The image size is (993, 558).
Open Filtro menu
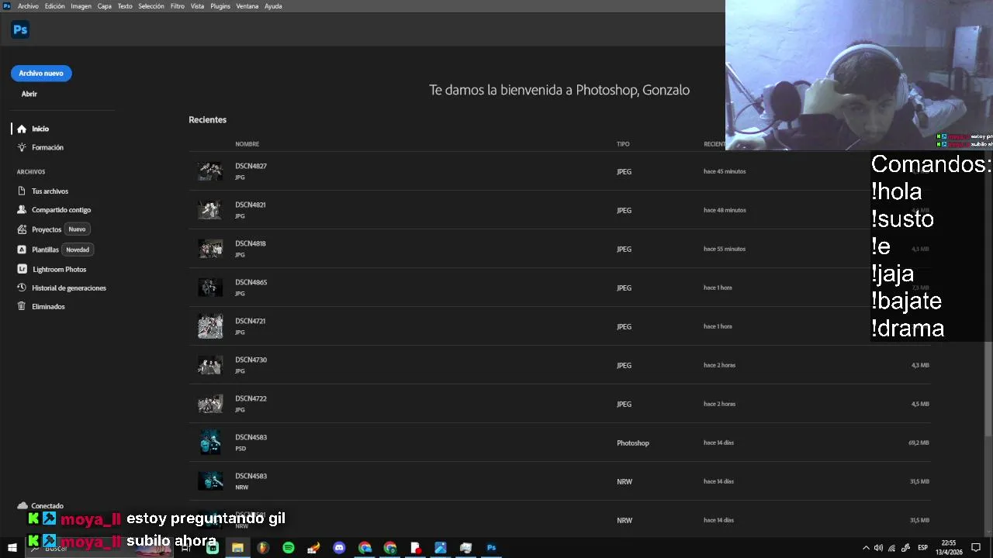pyautogui.click(x=178, y=6)
